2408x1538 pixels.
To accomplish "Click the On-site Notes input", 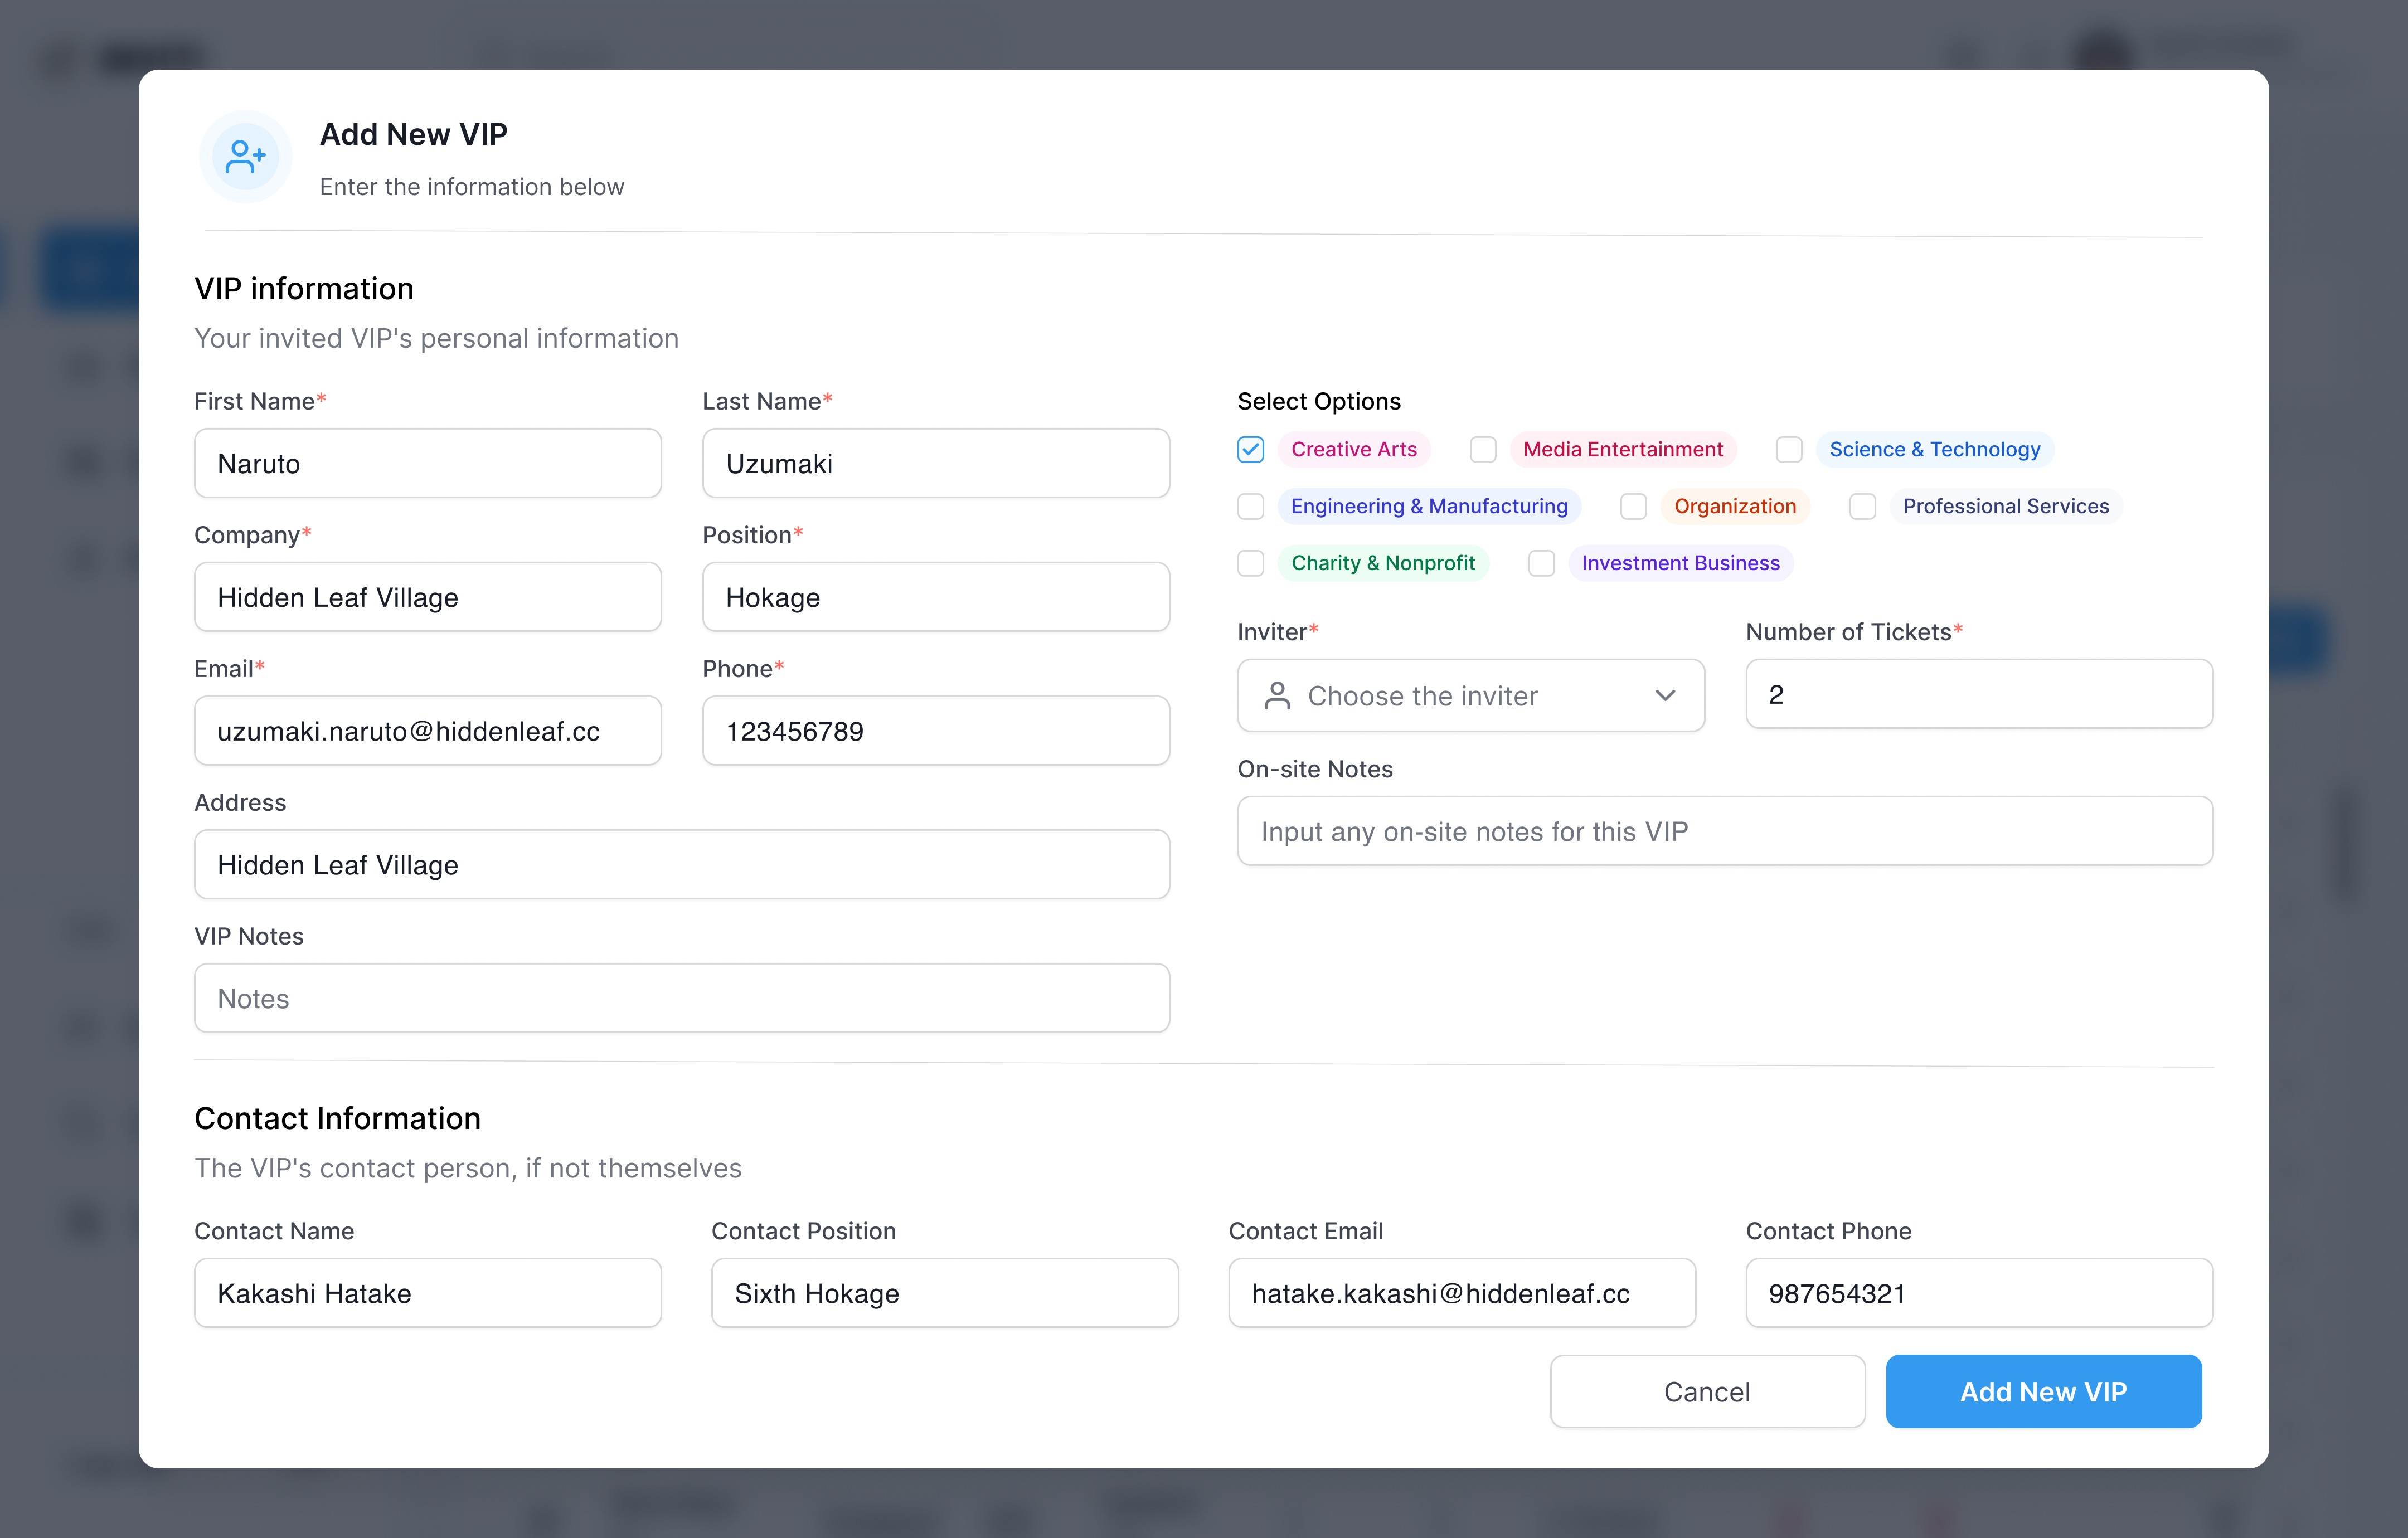I will 1724,831.
